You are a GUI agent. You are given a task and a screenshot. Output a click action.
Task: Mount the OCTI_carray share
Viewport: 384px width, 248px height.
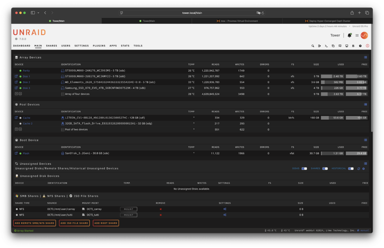[129, 209]
